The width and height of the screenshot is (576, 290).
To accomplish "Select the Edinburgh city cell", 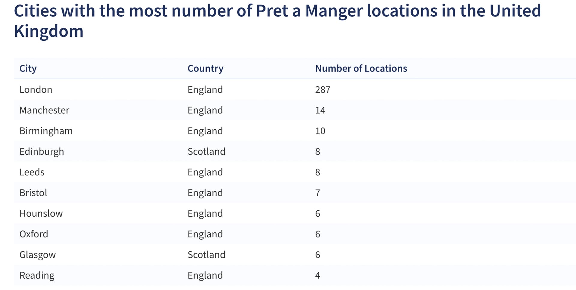I will (42, 151).
